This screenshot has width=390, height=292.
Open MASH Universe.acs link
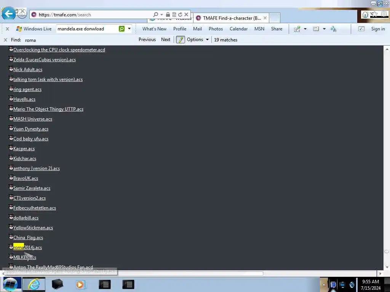(x=33, y=119)
